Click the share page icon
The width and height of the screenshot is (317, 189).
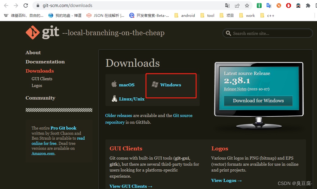[x=237, y=6]
